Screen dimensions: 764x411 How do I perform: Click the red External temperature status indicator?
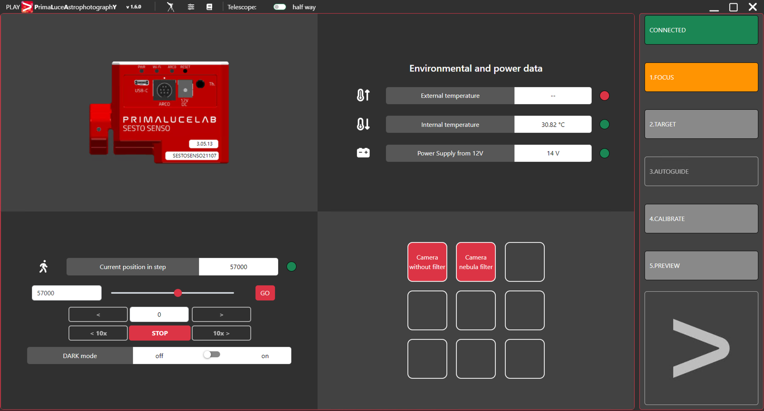pos(604,96)
